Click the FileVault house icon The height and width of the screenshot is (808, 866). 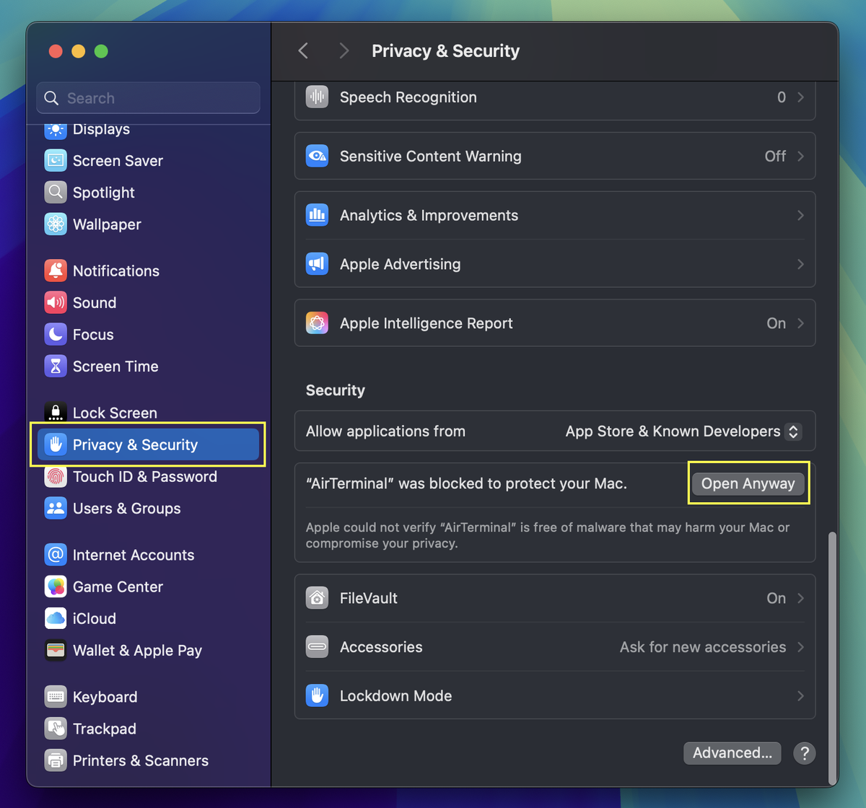click(x=317, y=598)
